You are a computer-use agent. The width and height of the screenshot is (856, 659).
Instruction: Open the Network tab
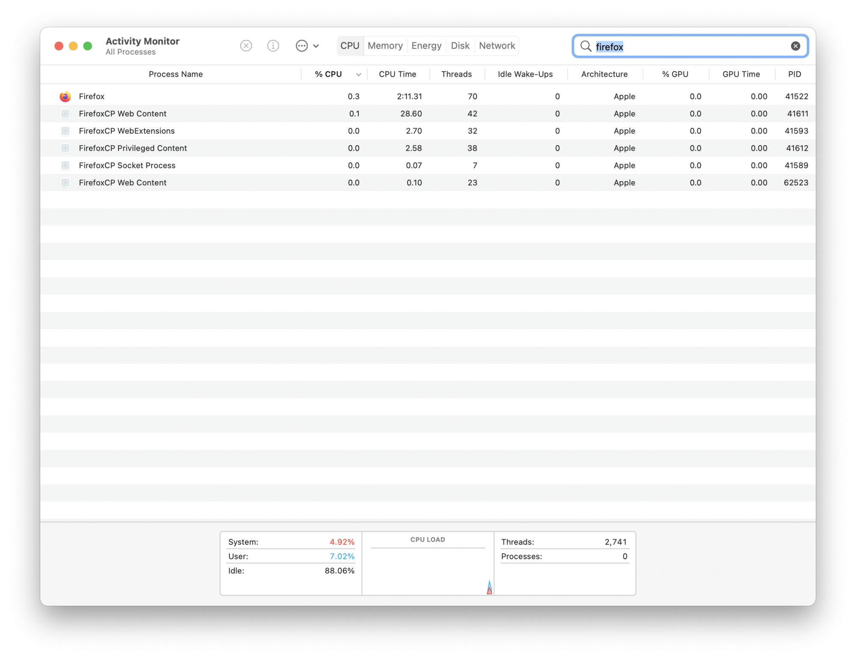pos(496,46)
